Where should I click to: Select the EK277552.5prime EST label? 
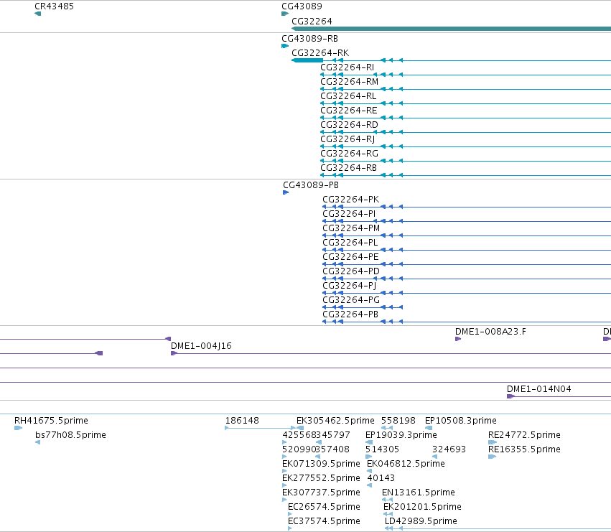(x=321, y=478)
